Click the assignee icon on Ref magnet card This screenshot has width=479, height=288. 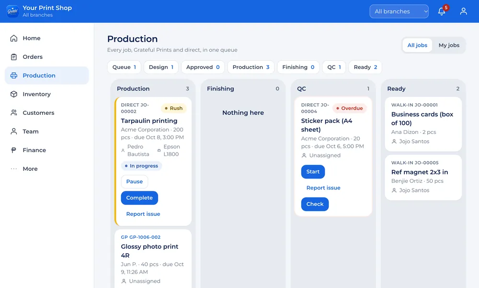pos(394,190)
